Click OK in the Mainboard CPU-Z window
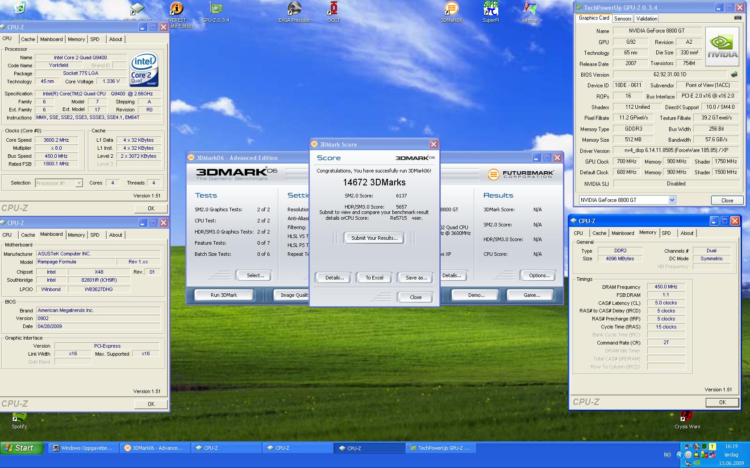 click(x=151, y=404)
